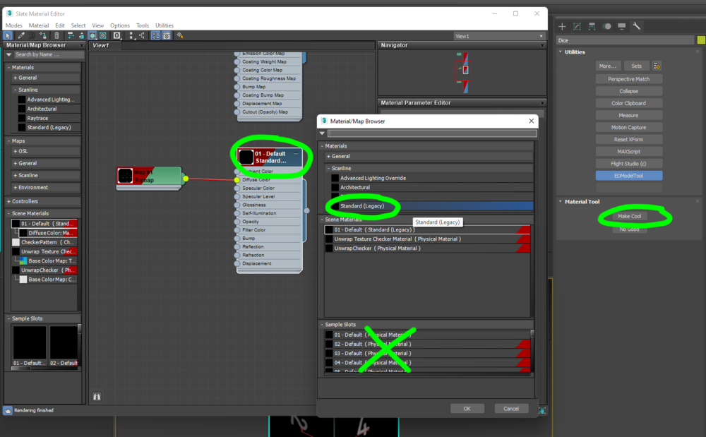The image size is (706, 437).
Task: Select the arrow Select tool in Slate toolbar
Action: [x=8, y=35]
